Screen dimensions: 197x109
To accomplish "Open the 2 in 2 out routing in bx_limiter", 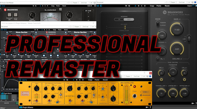I will point(182,2).
